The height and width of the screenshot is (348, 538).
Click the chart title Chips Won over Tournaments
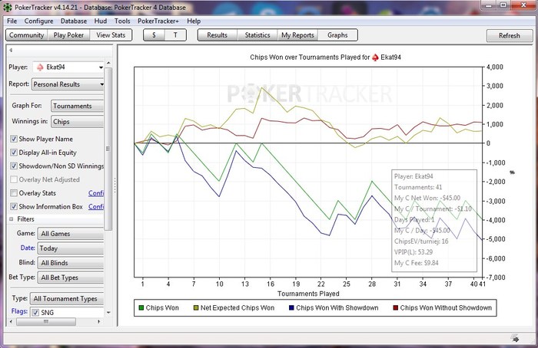(x=325, y=57)
